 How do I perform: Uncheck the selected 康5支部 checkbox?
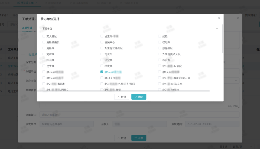[102, 72]
